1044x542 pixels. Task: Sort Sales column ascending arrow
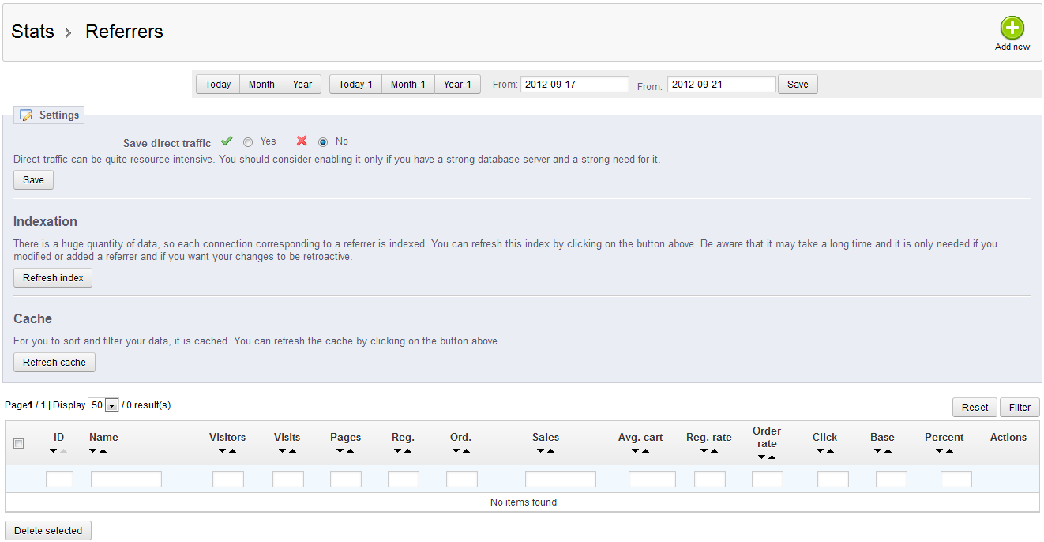click(x=550, y=451)
